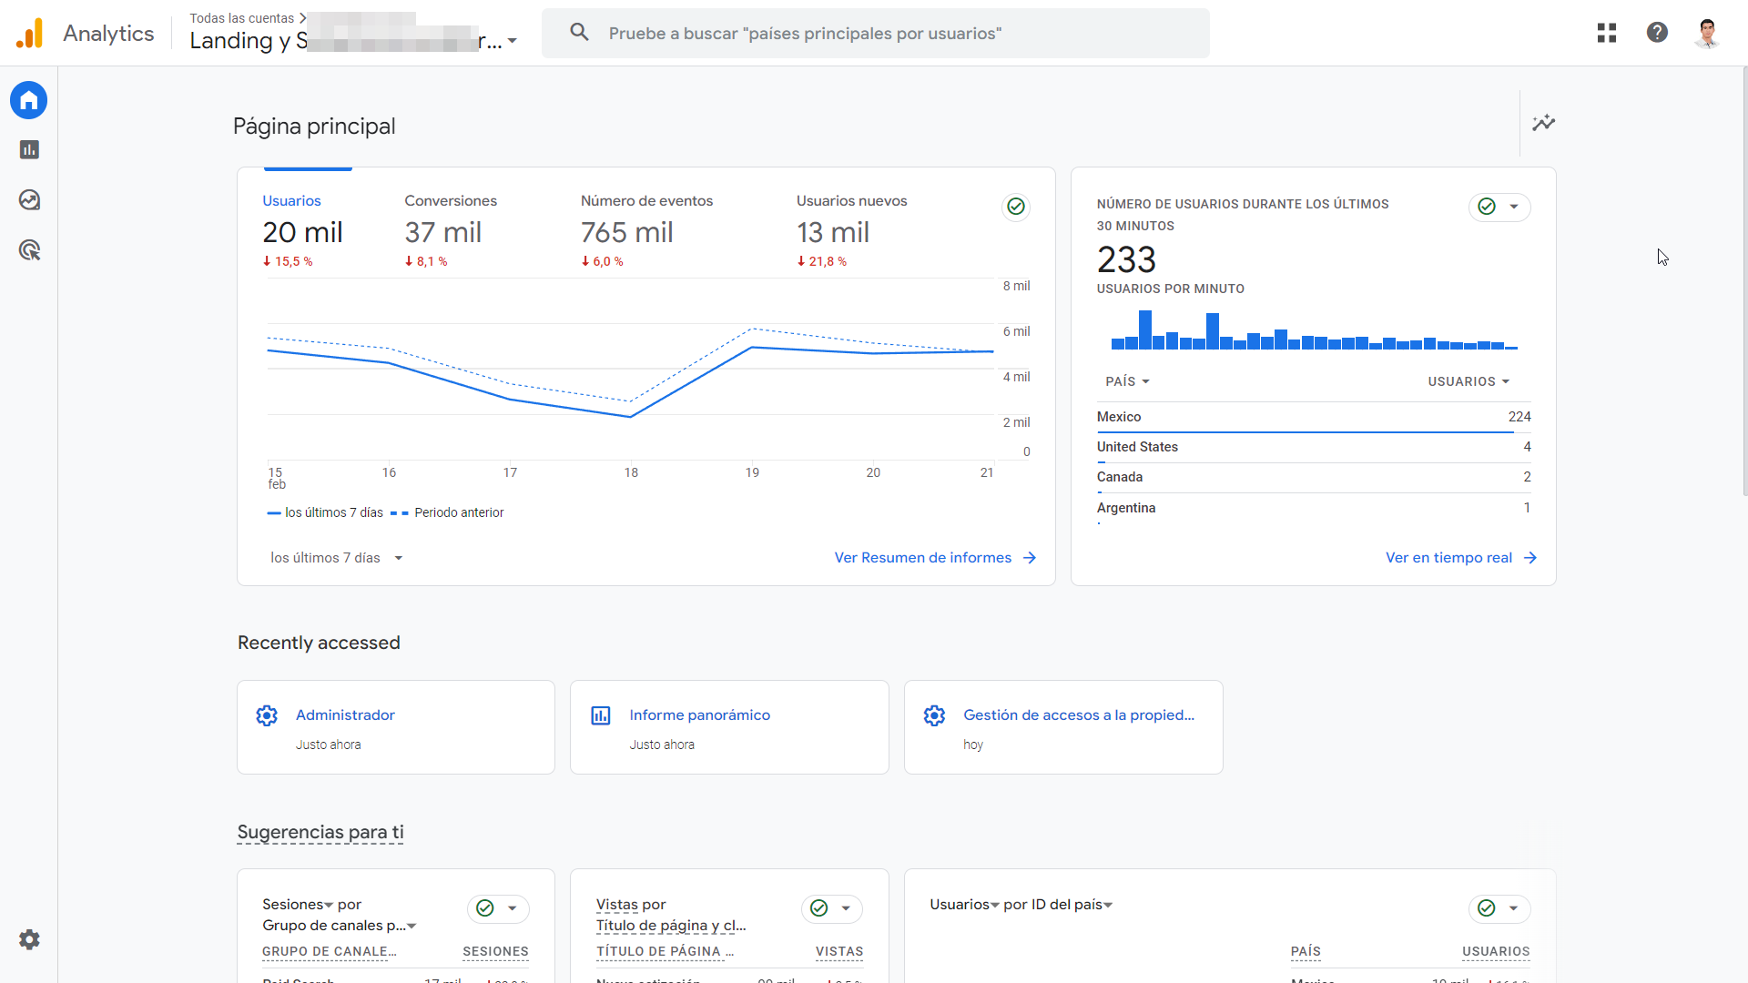Open the Advertising section in the sidebar
Viewport: 1748px width, 983px height.
(x=28, y=249)
